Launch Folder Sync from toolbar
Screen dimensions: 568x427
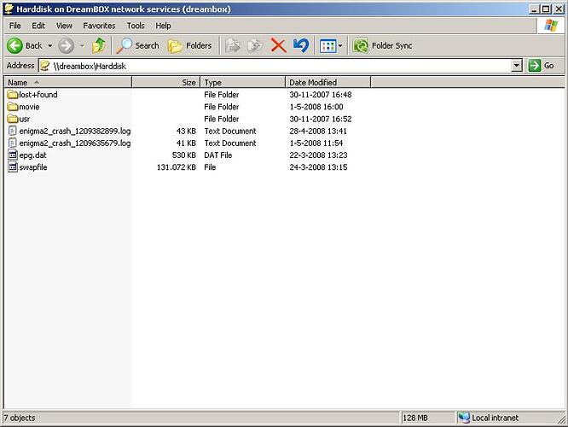pyautogui.click(x=383, y=46)
